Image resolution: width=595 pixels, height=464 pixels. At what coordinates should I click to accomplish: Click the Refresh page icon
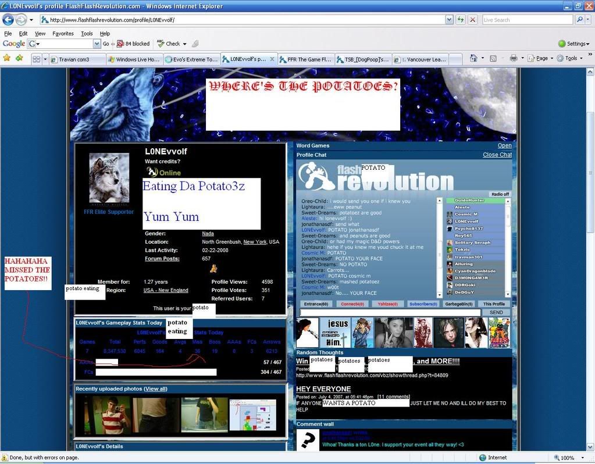[x=460, y=20]
